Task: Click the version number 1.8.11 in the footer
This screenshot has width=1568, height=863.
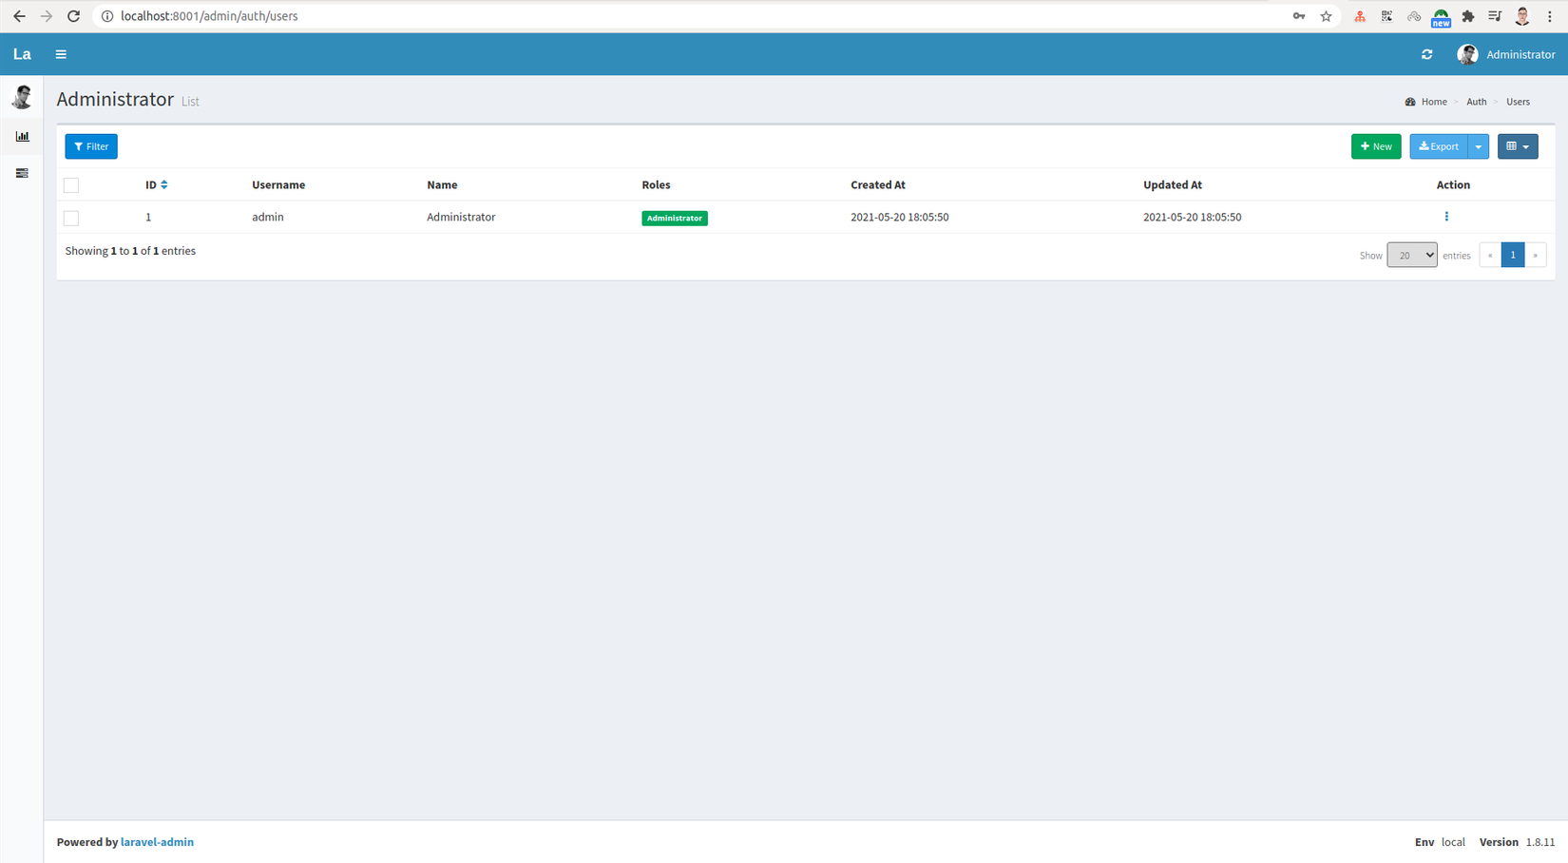Action: point(1540,842)
